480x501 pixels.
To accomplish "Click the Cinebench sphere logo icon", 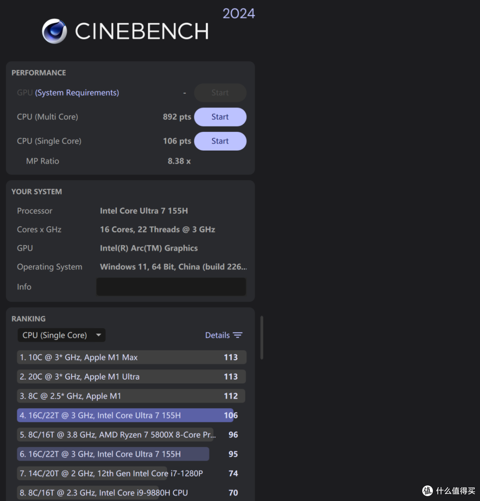I will pyautogui.click(x=55, y=31).
